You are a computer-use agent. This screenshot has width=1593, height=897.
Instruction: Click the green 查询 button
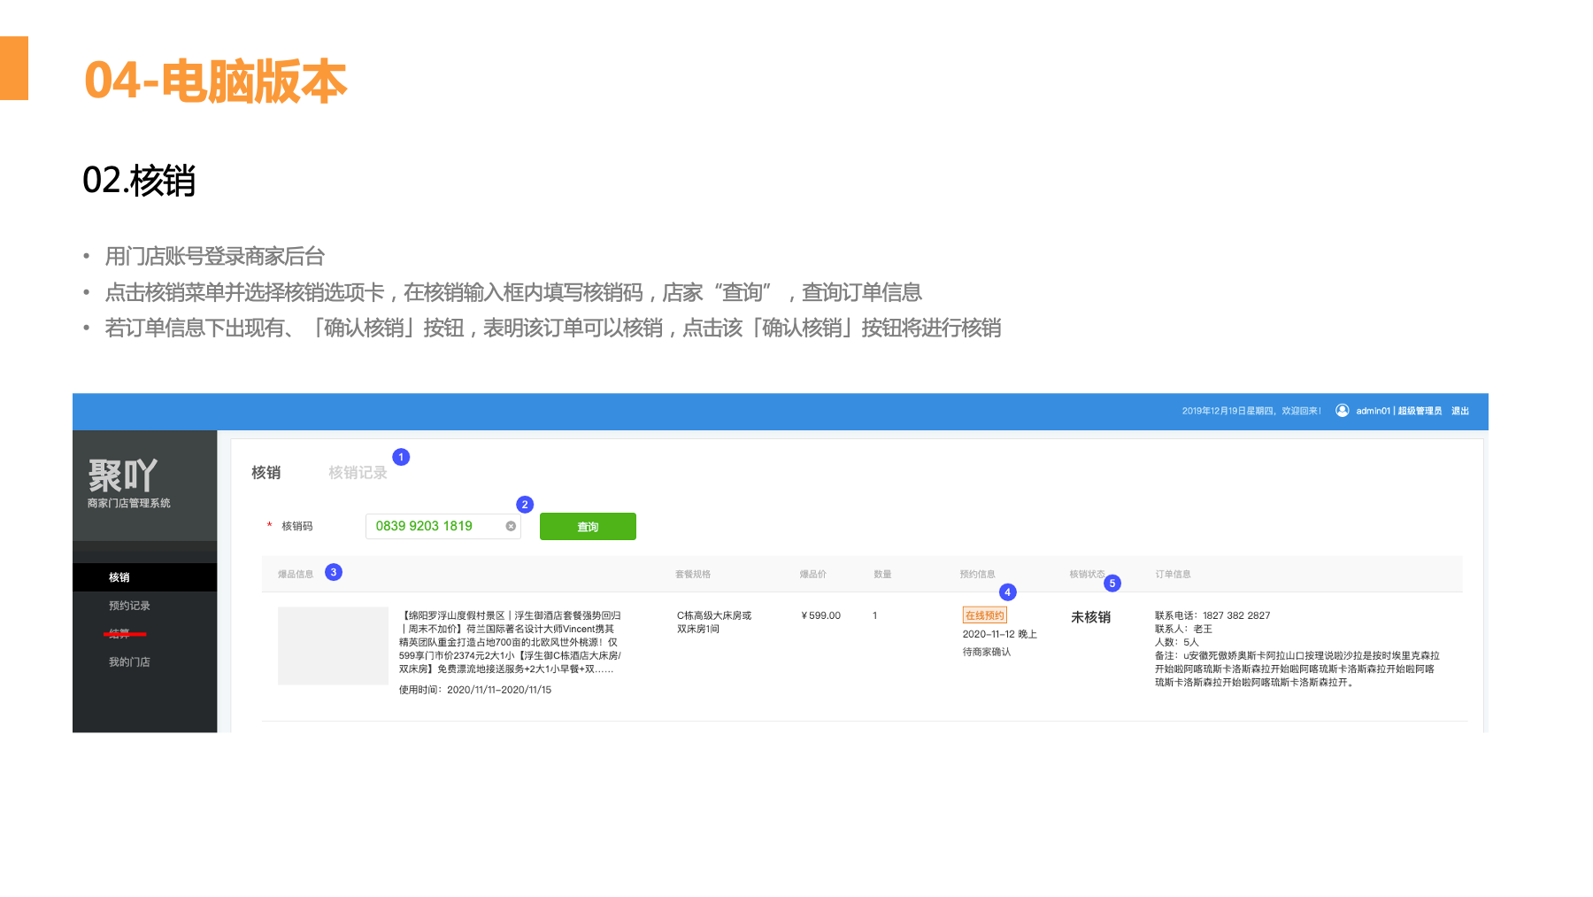coord(588,526)
